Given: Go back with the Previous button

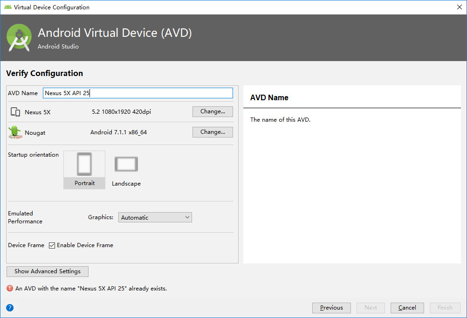Looking at the screenshot, I should click(x=331, y=308).
